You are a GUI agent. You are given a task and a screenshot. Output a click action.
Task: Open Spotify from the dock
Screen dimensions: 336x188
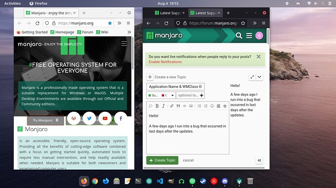[x=192, y=181]
